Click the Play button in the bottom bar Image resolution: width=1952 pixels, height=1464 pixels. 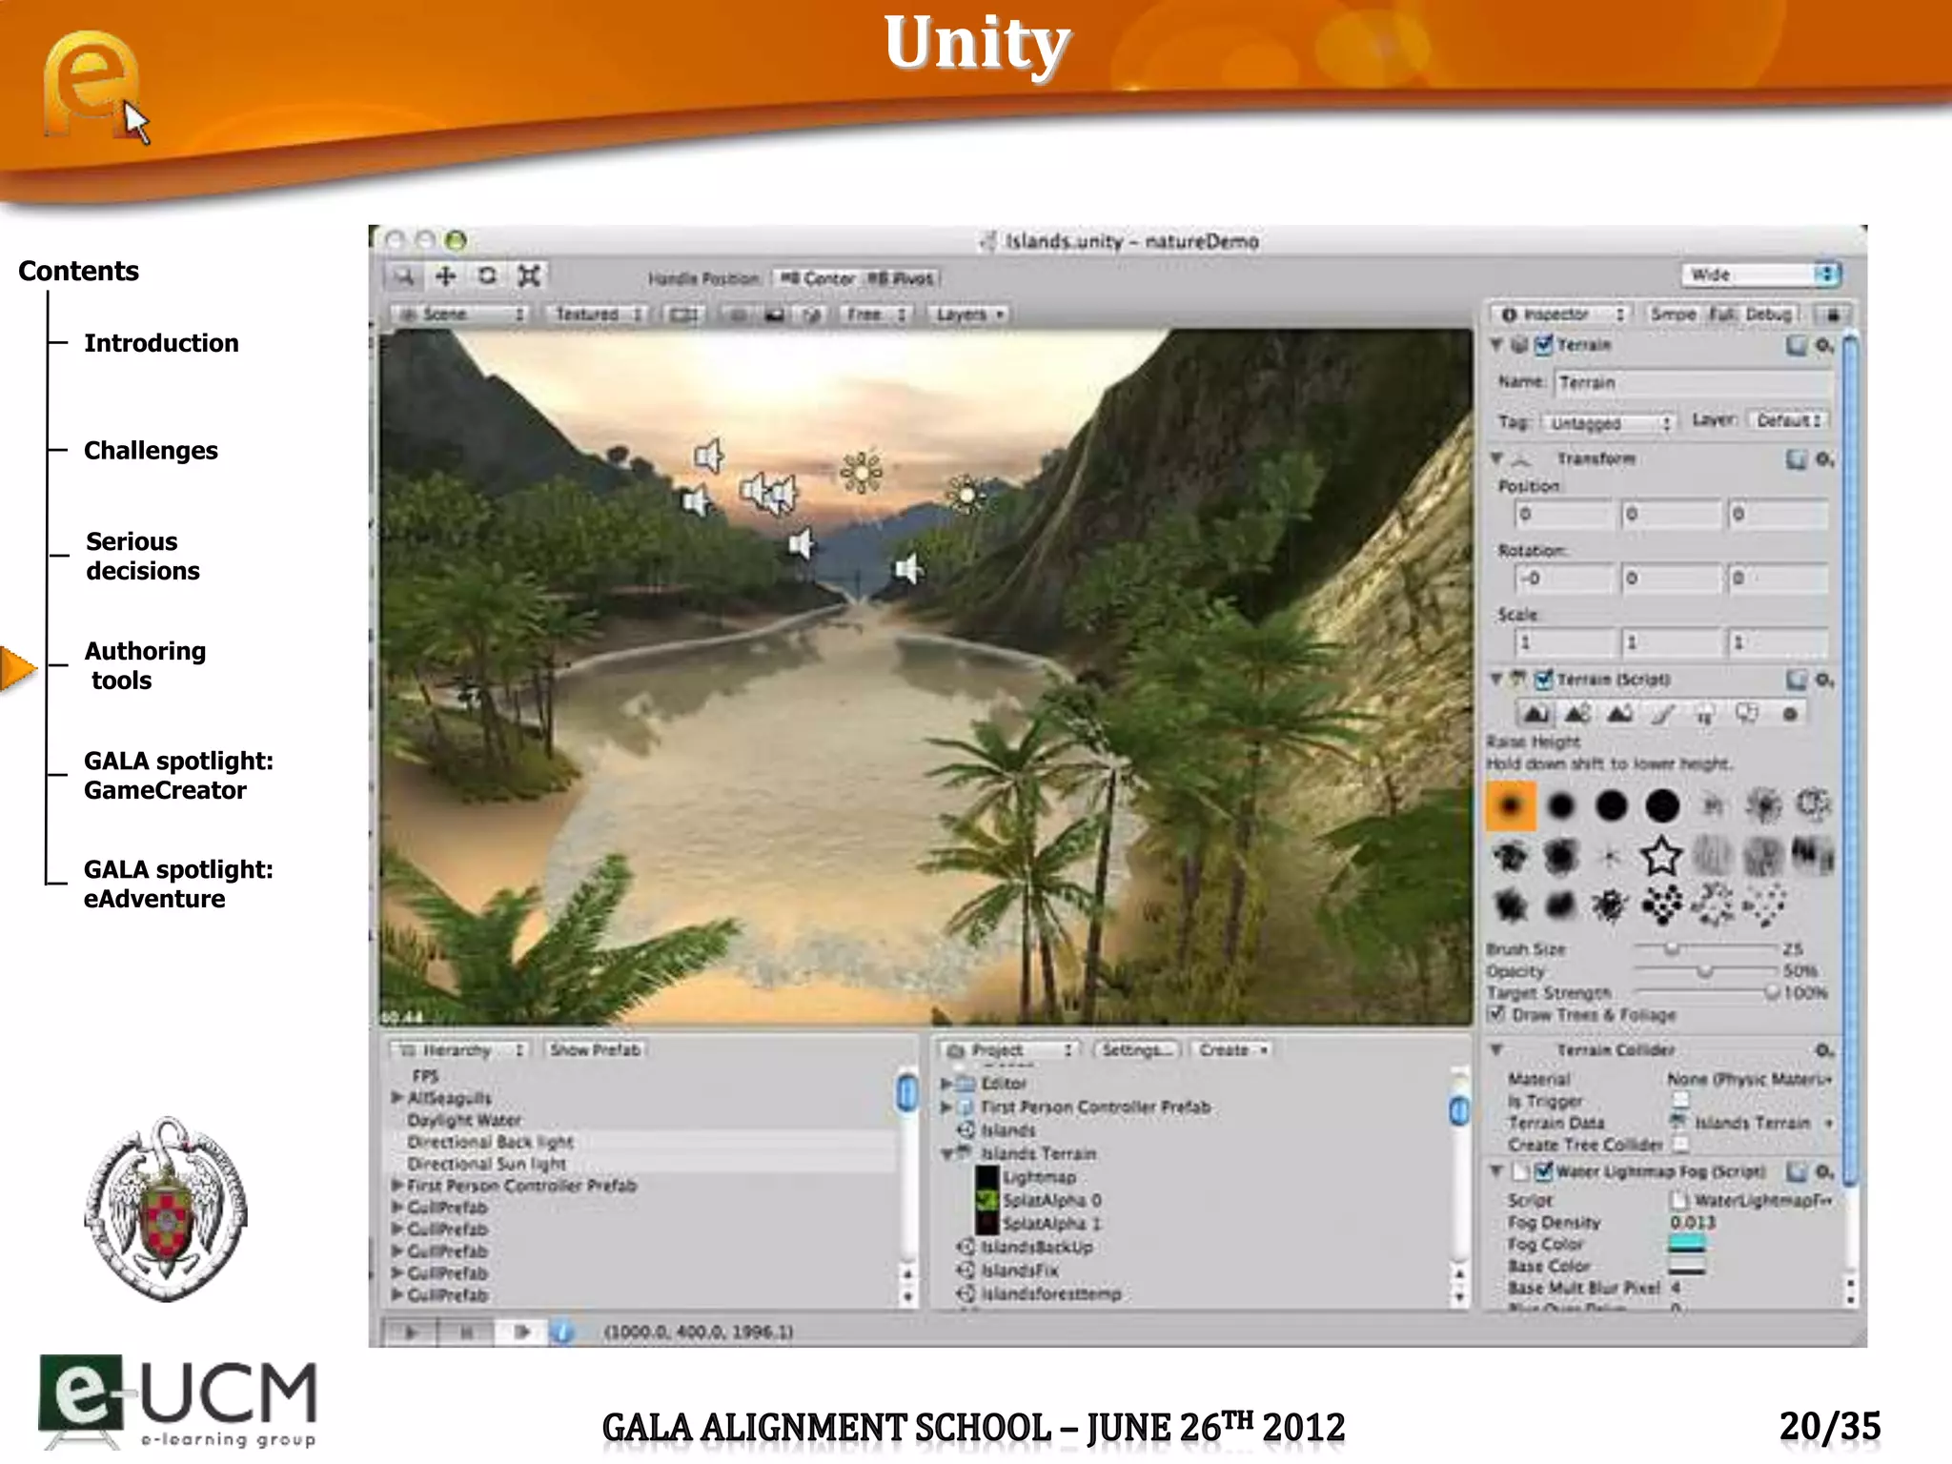click(x=410, y=1332)
